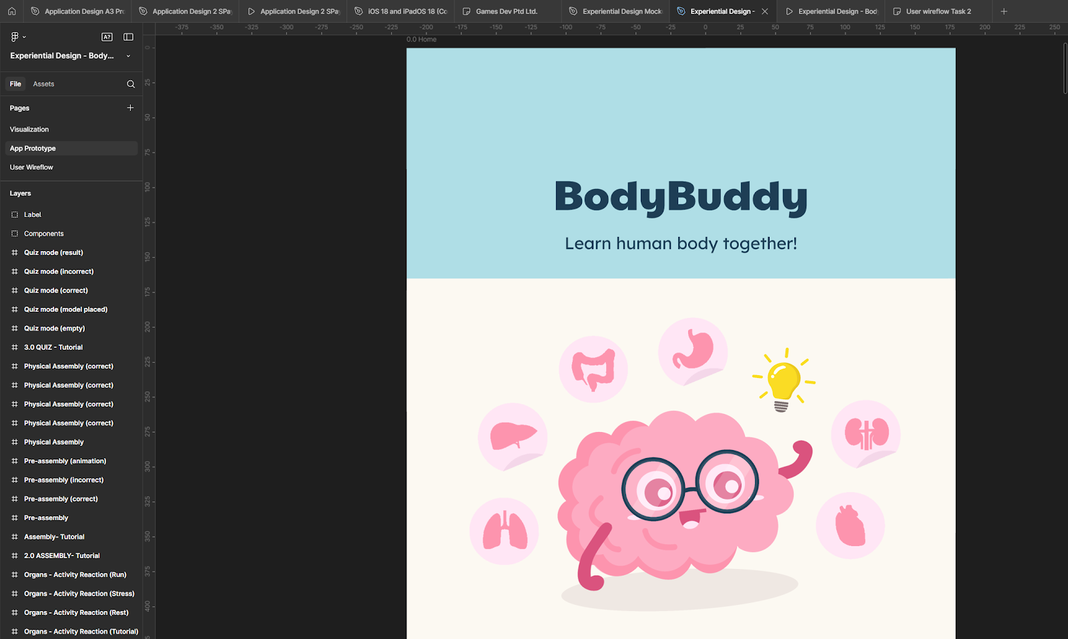Viewport: 1068px width, 639px height.
Task: Select Organs - Activity Reaction (Run) layer
Action: (x=75, y=575)
